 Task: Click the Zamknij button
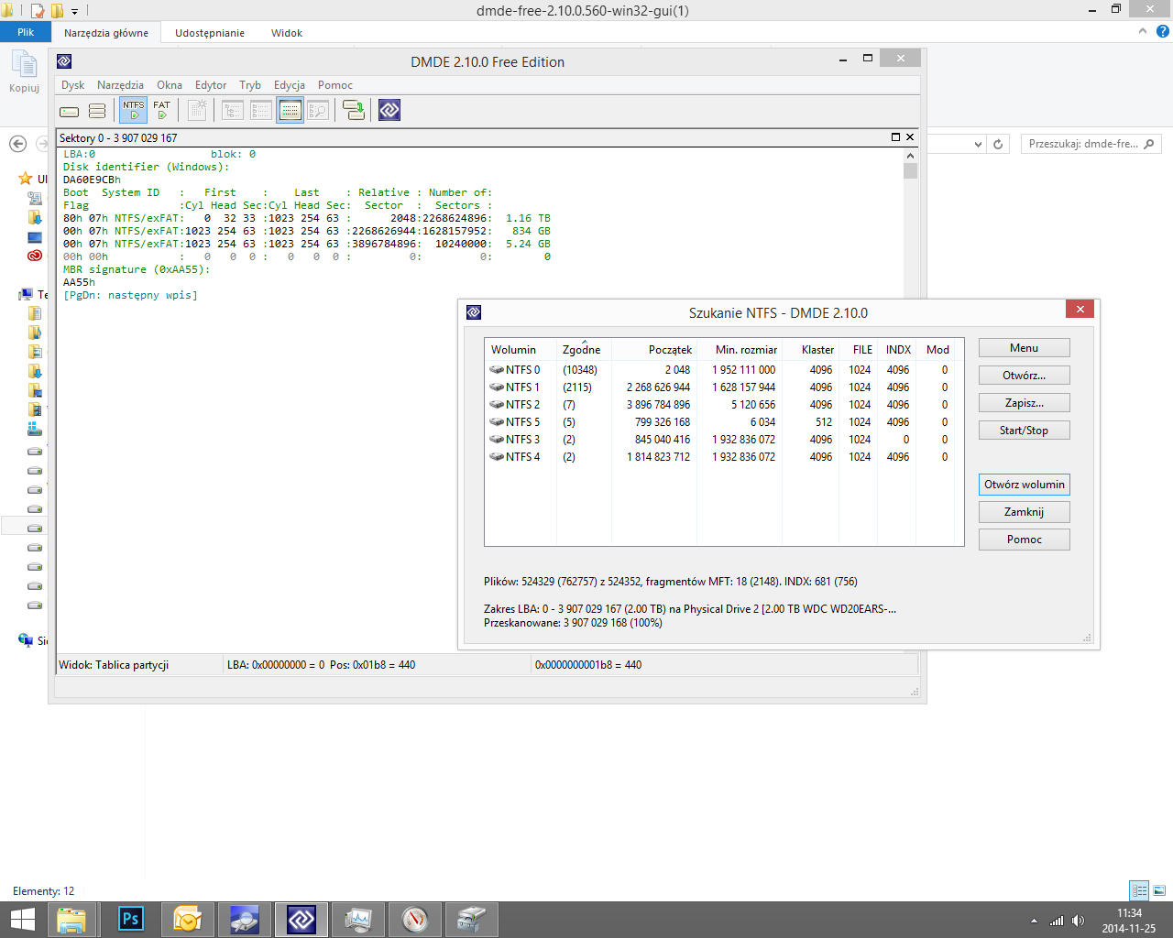coord(1025,512)
